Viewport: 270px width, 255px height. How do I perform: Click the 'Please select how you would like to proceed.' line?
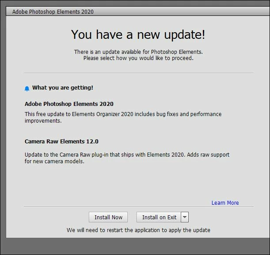coord(138,58)
